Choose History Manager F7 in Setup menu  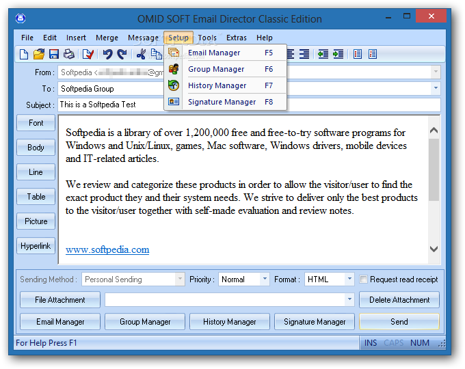pyautogui.click(x=226, y=85)
